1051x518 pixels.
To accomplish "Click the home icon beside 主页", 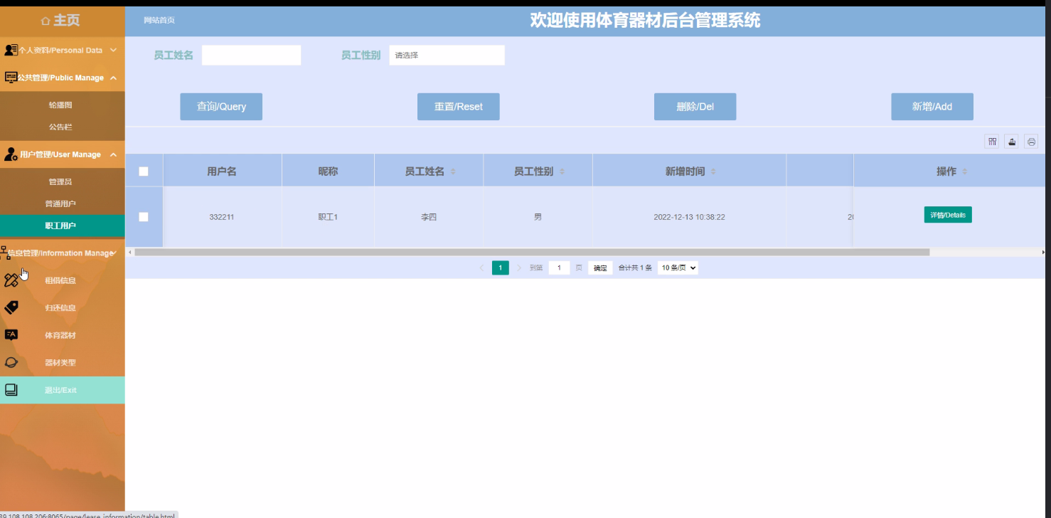I will point(46,21).
